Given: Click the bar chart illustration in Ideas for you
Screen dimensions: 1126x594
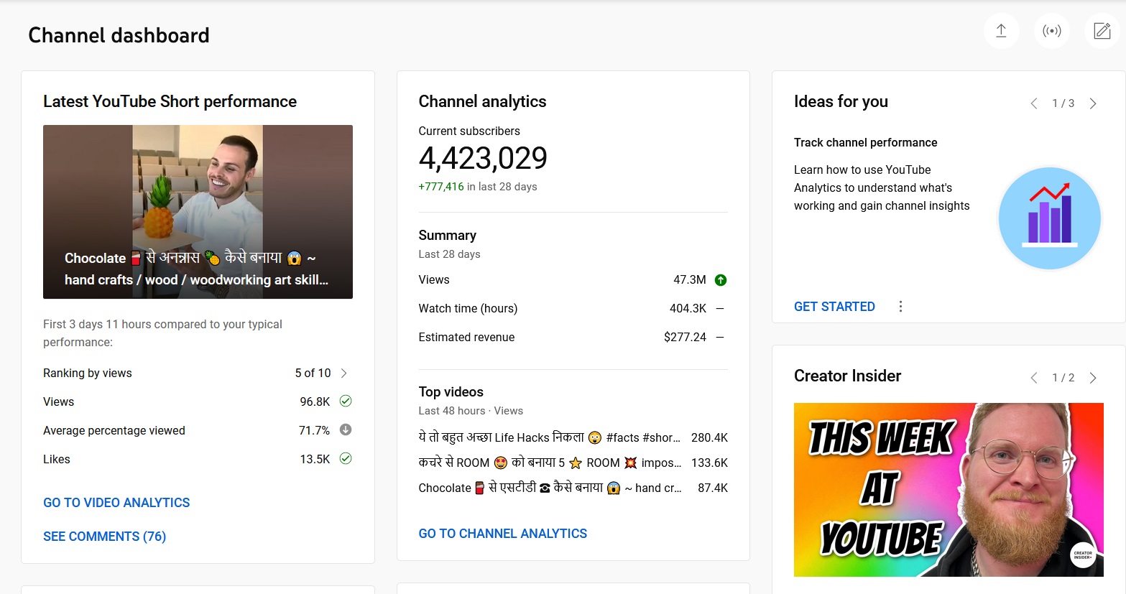Looking at the screenshot, I should pyautogui.click(x=1049, y=218).
